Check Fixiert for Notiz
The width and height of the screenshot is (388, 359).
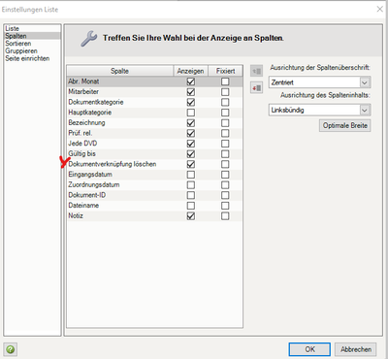click(x=225, y=216)
